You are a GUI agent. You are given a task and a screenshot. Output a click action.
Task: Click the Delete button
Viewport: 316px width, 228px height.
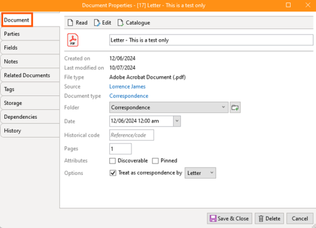click(269, 219)
